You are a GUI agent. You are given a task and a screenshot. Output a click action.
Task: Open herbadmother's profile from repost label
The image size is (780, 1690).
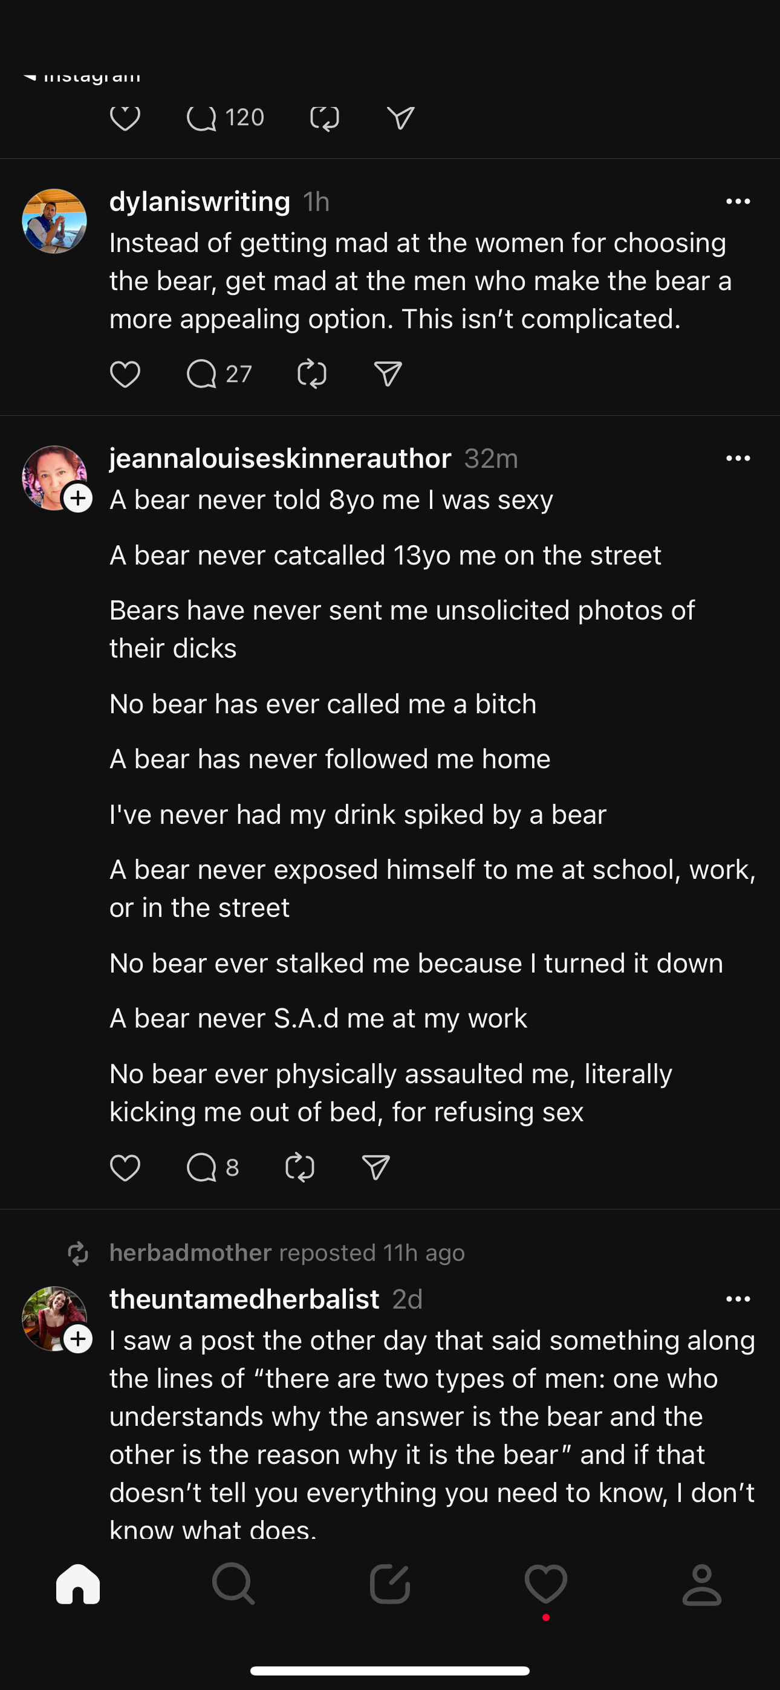point(190,1253)
